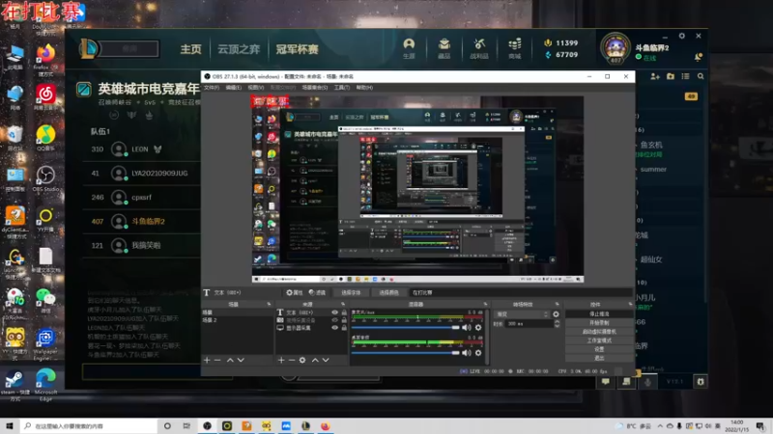Remove the selected scene with the minus icon
Screen dimensions: 773x434
tap(217, 360)
